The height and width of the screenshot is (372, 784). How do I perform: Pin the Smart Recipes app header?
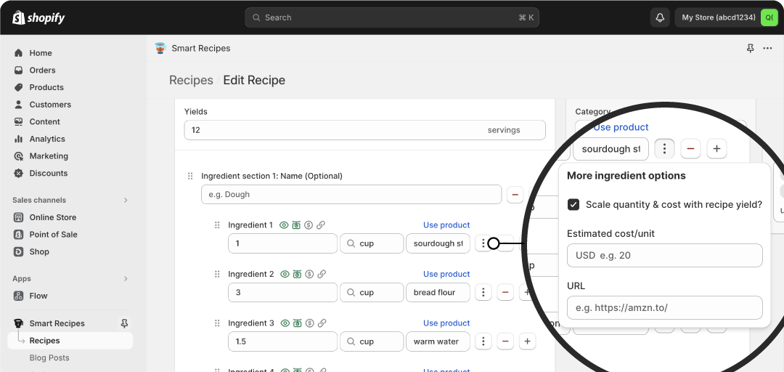point(750,49)
